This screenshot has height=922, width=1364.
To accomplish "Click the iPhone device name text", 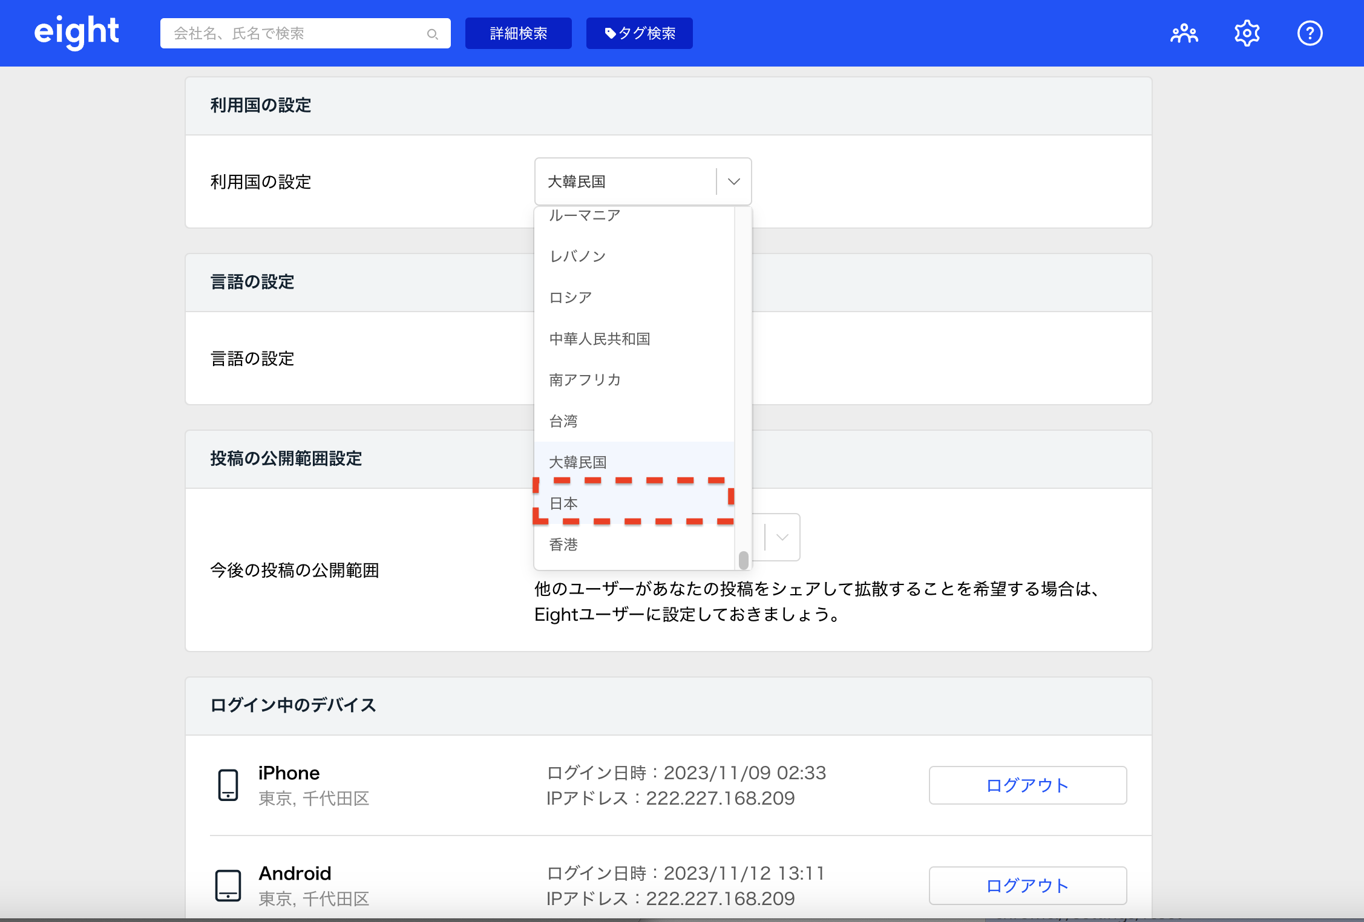I will [x=289, y=773].
